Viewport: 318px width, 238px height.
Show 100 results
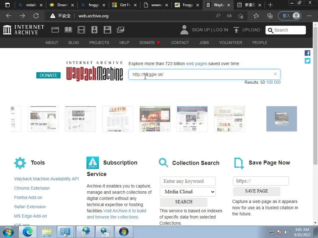pos(269,82)
